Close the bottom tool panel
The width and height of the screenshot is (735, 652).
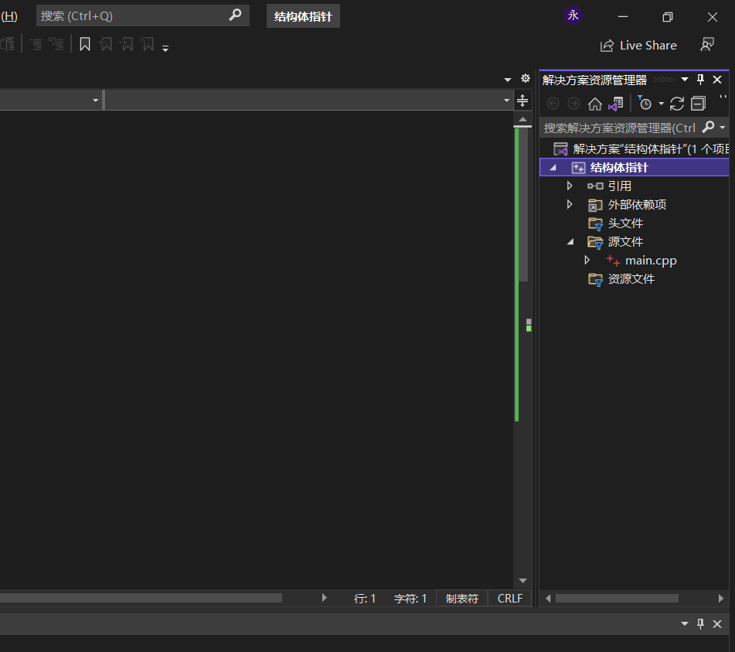717,624
